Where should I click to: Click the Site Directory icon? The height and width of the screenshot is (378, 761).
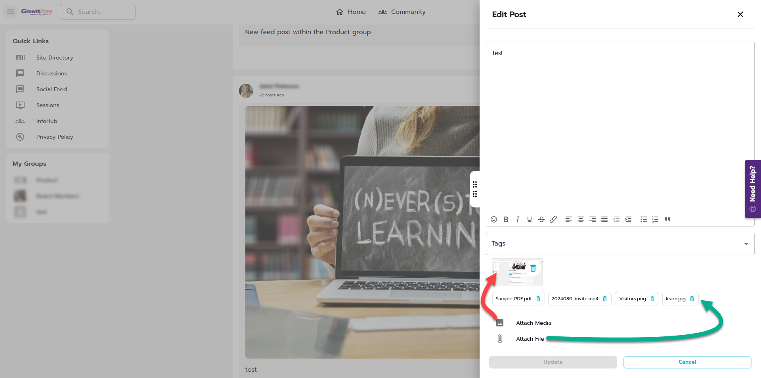(20, 58)
